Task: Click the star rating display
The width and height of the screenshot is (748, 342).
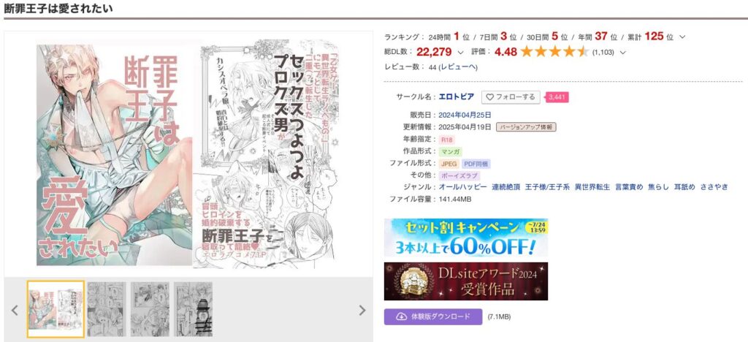Action: pyautogui.click(x=555, y=52)
